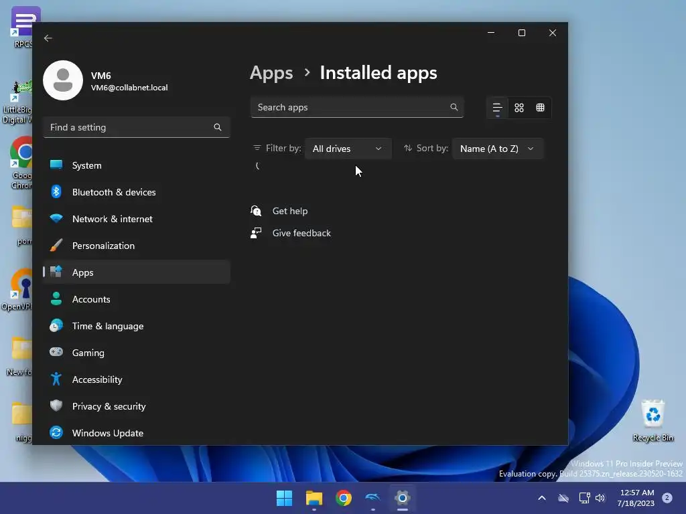Click the OneDrive cloud tray icon
Image resolution: width=686 pixels, height=514 pixels.
(563, 498)
